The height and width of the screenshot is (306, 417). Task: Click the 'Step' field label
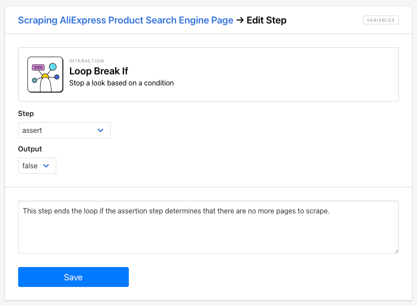[x=26, y=114]
